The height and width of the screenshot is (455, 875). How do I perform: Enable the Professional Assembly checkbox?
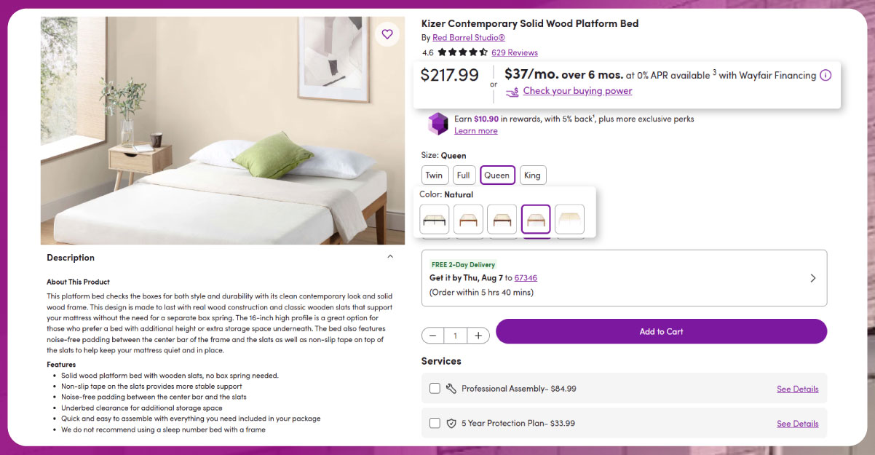pyautogui.click(x=435, y=389)
